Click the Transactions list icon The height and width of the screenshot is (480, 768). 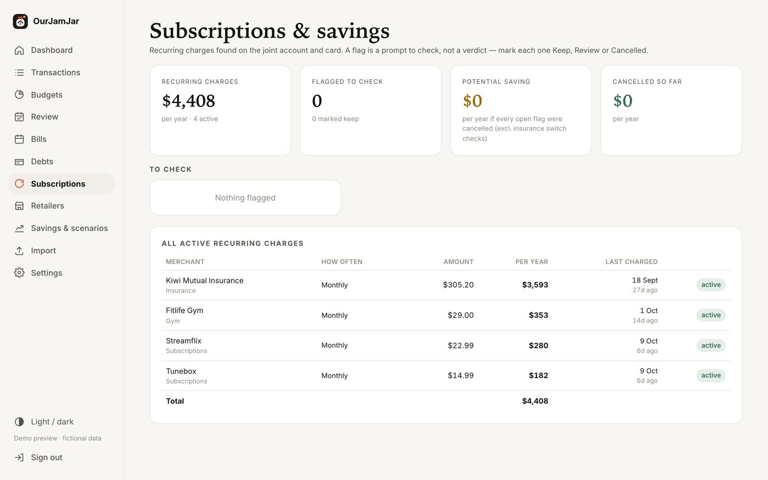[19, 72]
